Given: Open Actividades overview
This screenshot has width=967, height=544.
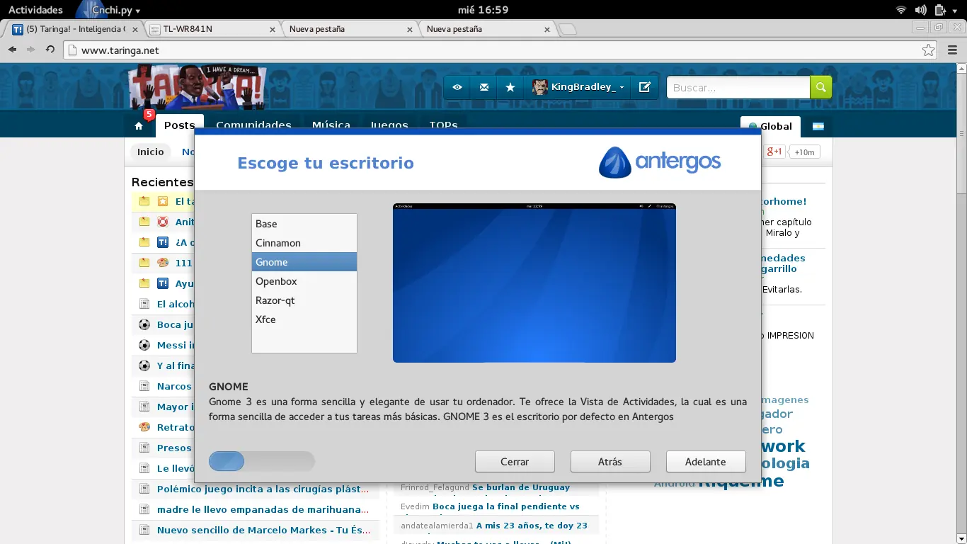Looking at the screenshot, I should (x=35, y=10).
